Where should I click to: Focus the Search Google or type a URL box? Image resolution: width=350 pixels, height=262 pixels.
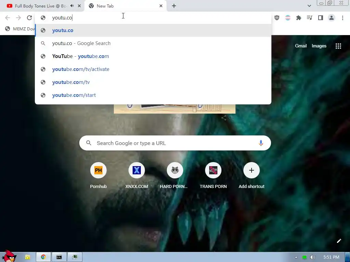[175, 143]
